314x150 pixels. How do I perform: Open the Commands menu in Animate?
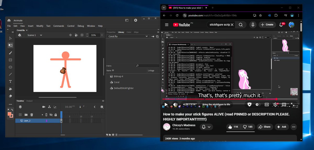click(x=59, y=26)
